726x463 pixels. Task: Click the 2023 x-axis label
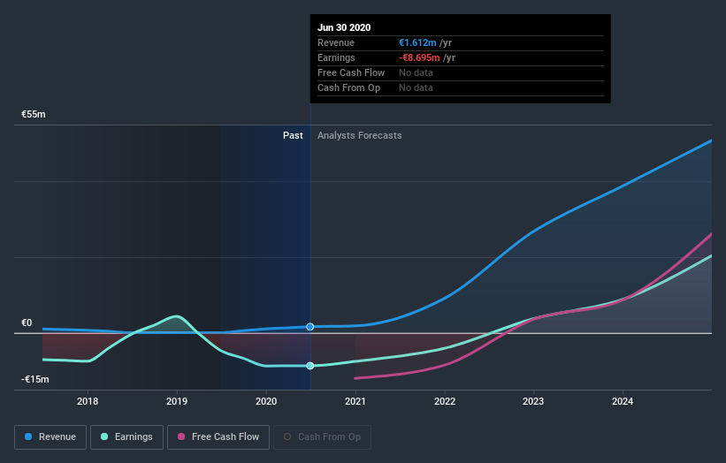[533, 401]
